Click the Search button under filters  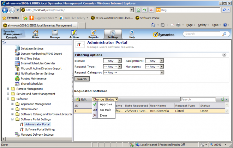click(82, 79)
